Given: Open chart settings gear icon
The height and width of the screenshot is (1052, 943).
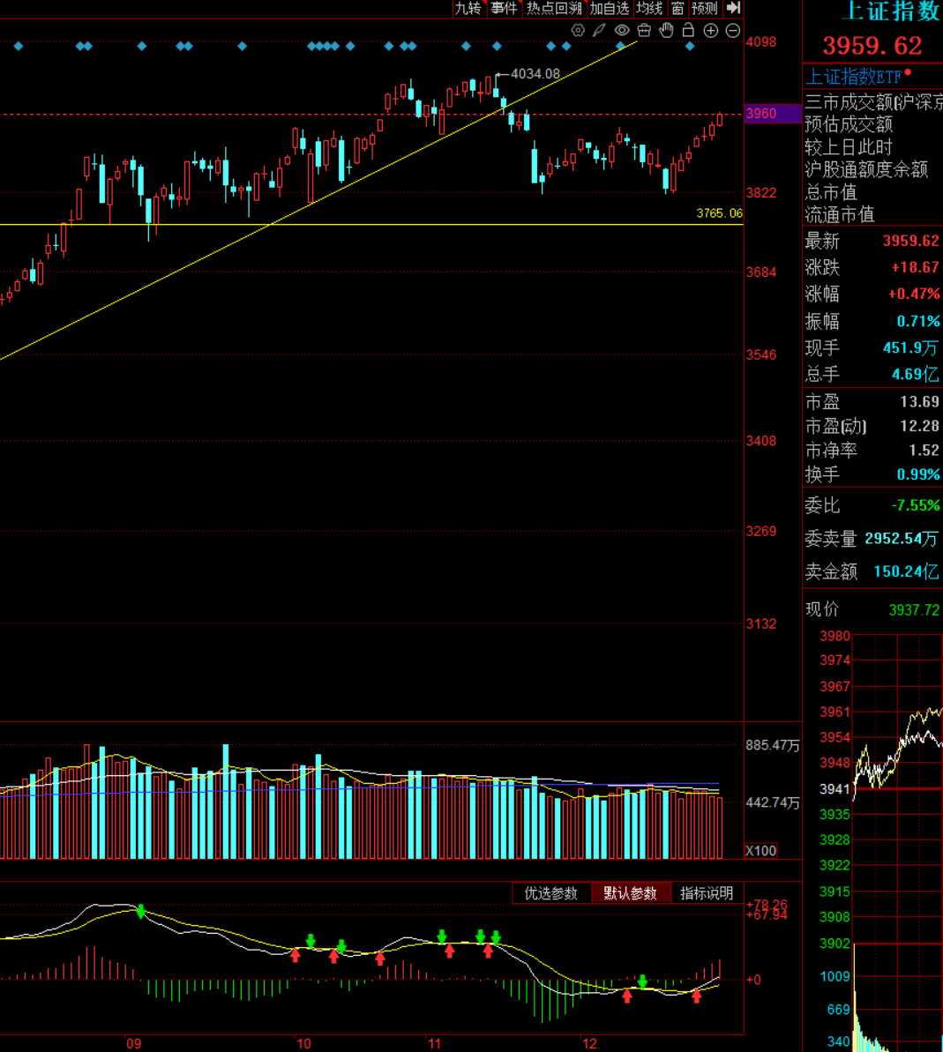Looking at the screenshot, I should (578, 30).
